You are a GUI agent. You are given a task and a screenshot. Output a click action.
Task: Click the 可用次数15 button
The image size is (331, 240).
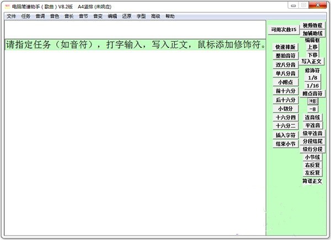pyautogui.click(x=284, y=30)
